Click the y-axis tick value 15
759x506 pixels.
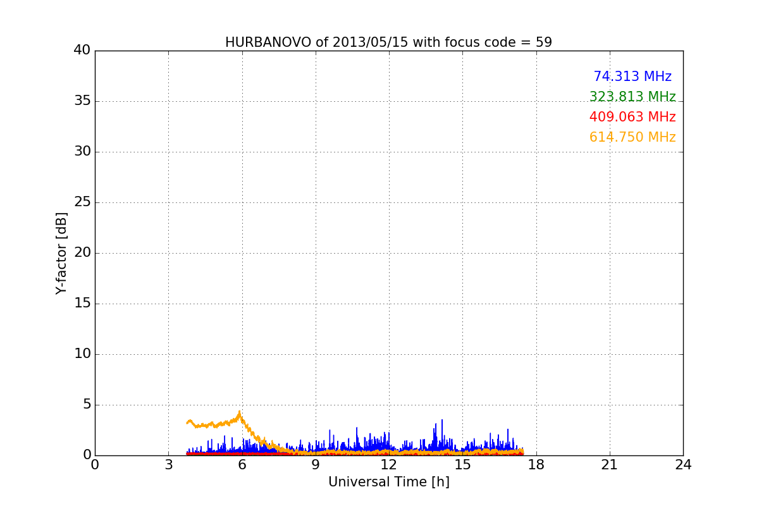click(x=82, y=304)
